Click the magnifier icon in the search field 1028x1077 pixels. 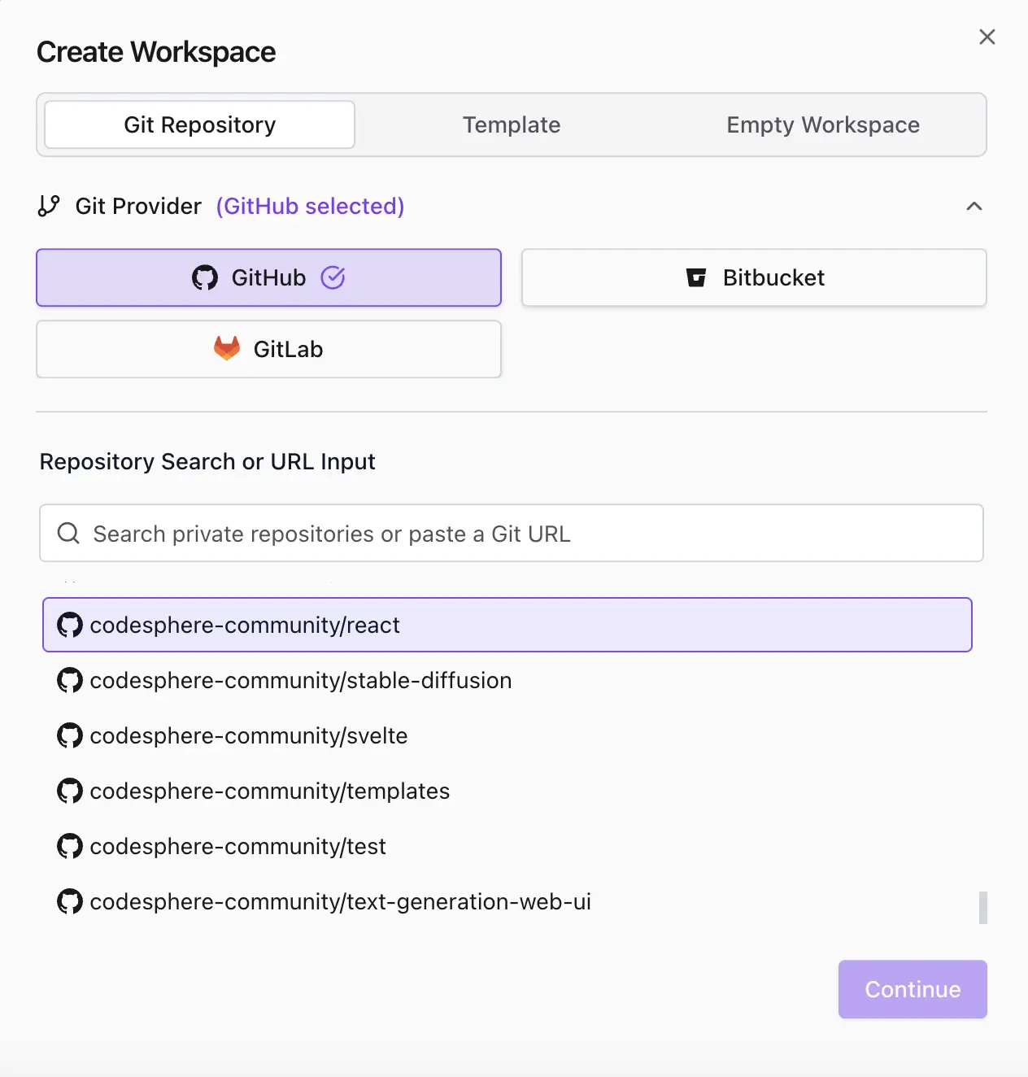68,534
